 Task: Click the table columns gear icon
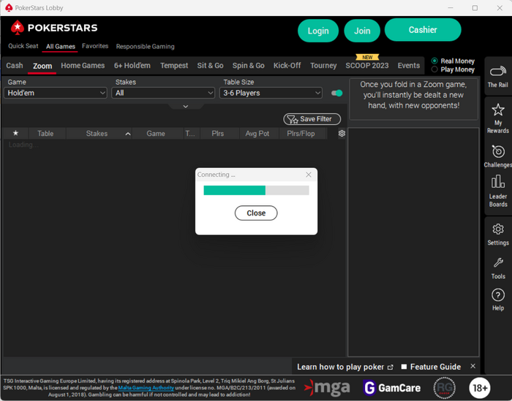click(342, 134)
